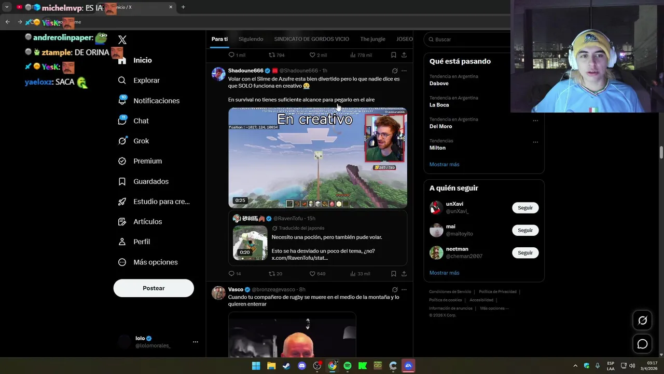
Task: Open Guardados bookmarks icon
Action: coord(122,181)
